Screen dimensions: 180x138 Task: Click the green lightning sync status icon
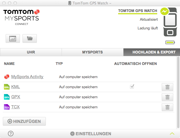pos(164,11)
